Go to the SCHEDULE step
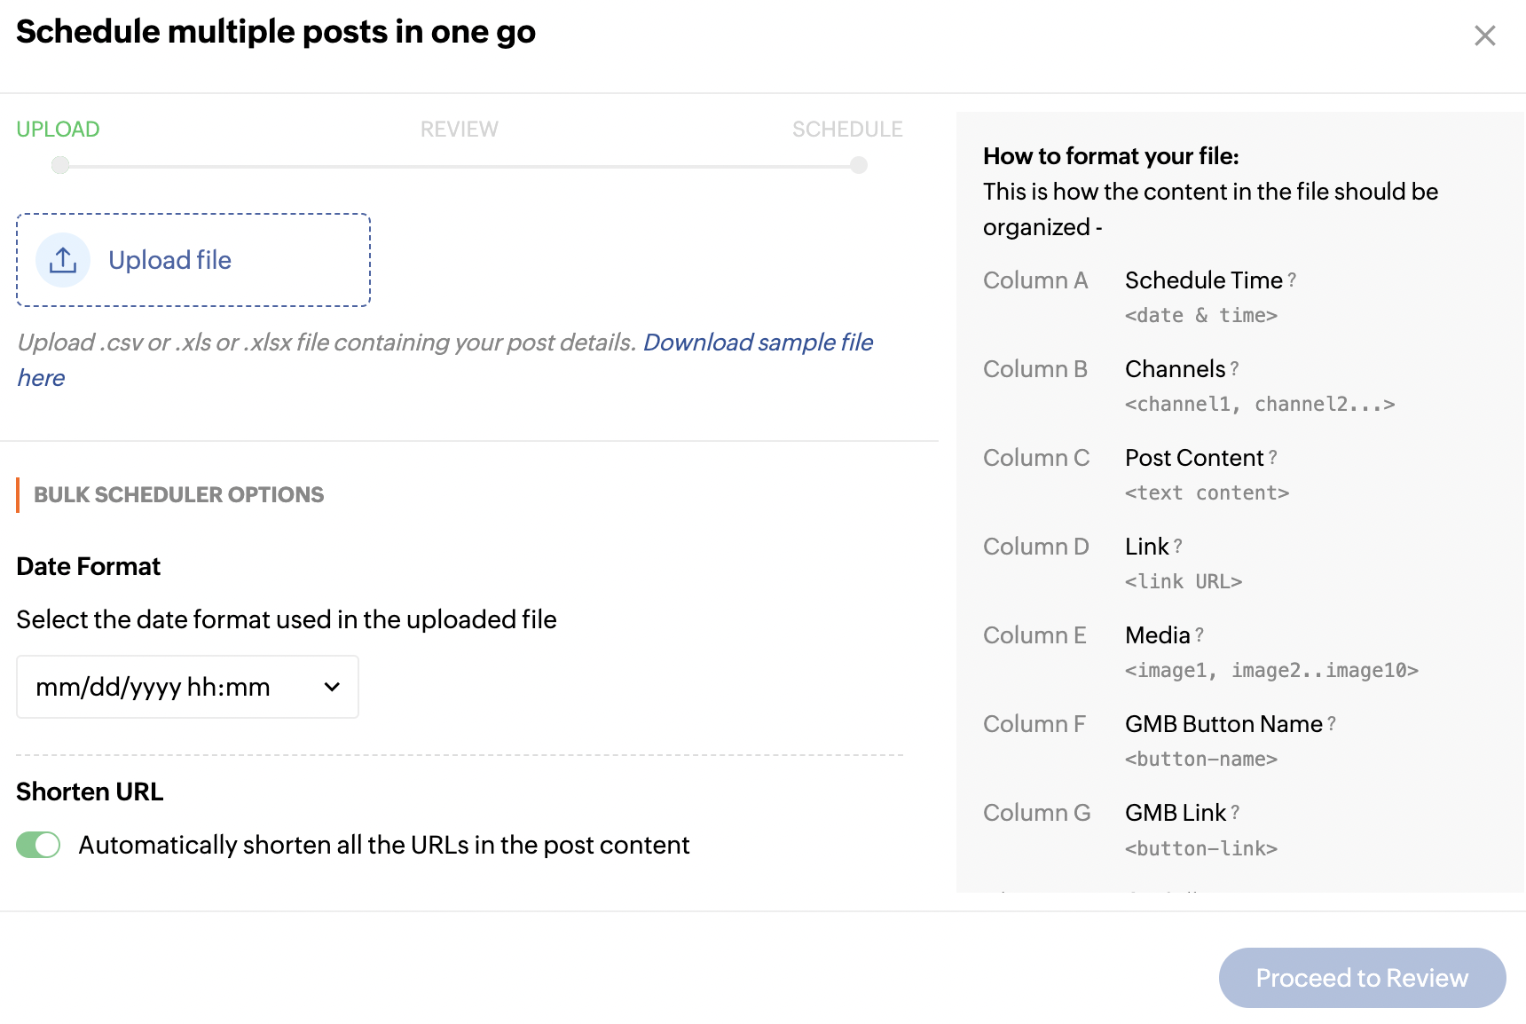This screenshot has height=1024, width=1526. (846, 130)
